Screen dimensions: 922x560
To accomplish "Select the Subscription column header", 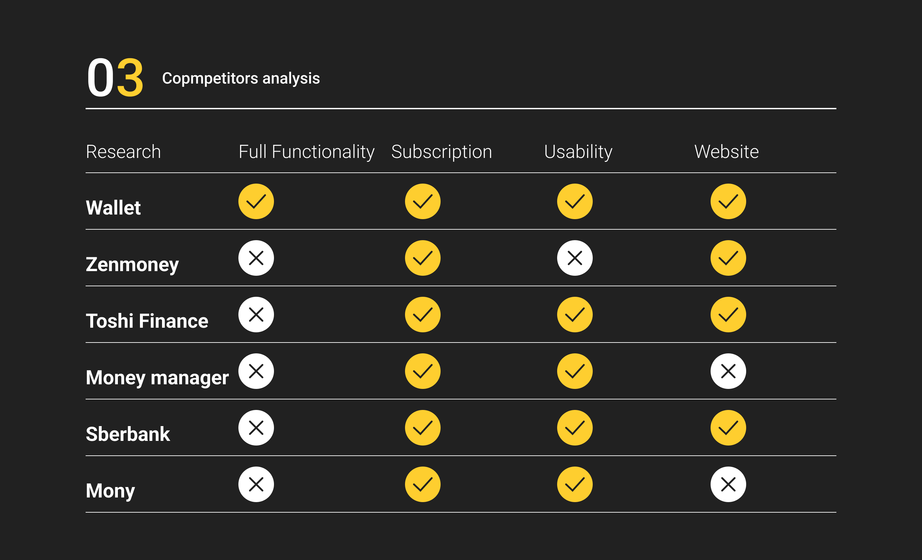I will [x=442, y=152].
